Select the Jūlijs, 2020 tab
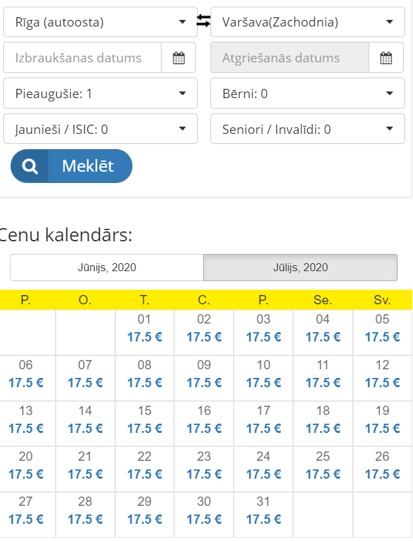The height and width of the screenshot is (541, 413). pyautogui.click(x=300, y=267)
